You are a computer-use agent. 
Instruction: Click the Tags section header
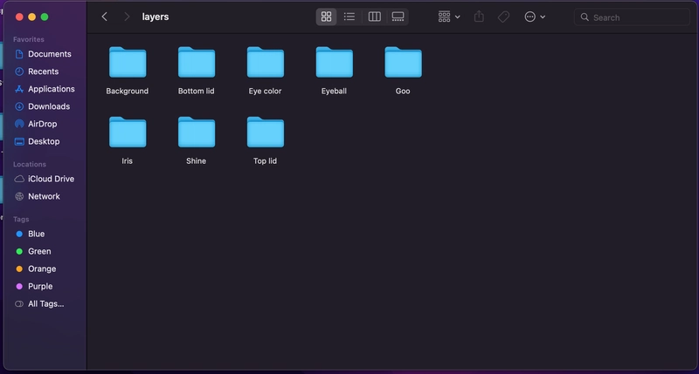(x=21, y=219)
